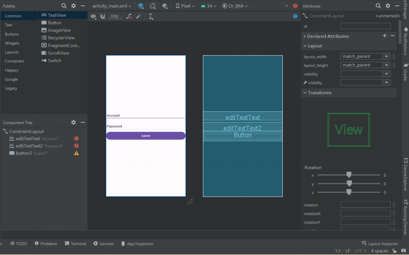The width and height of the screenshot is (409, 255).
Task: Open the layout editor help icon
Action: (x=295, y=16)
